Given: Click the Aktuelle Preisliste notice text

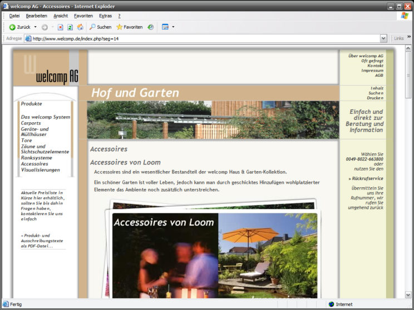Looking at the screenshot, I should [43, 206].
